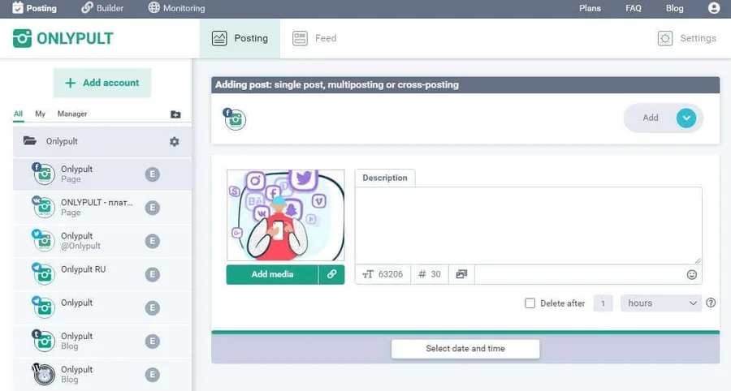Switch to the Feed tab
This screenshot has width=731, height=391.
pyautogui.click(x=315, y=38)
